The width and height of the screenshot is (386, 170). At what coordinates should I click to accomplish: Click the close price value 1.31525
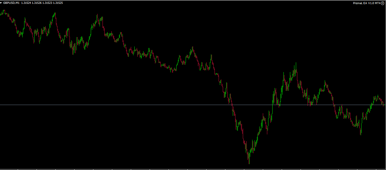(58, 3)
